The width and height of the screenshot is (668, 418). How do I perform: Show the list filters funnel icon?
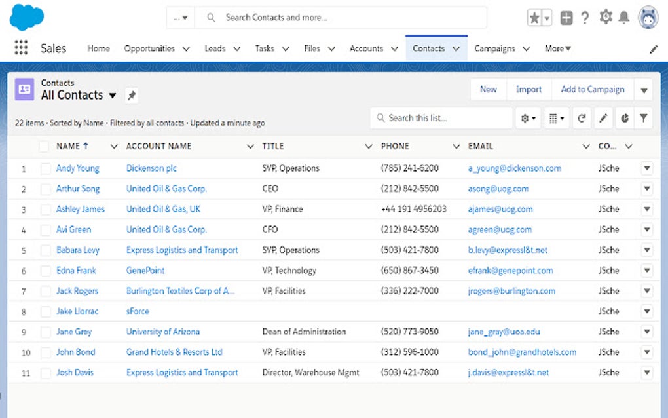pyautogui.click(x=644, y=119)
